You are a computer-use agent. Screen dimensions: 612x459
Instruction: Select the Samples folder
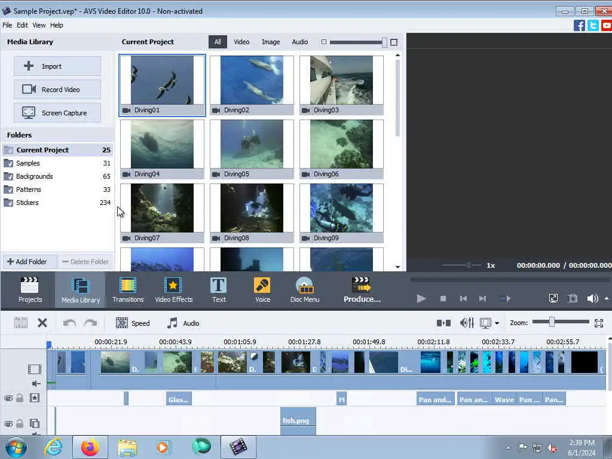pos(57,163)
